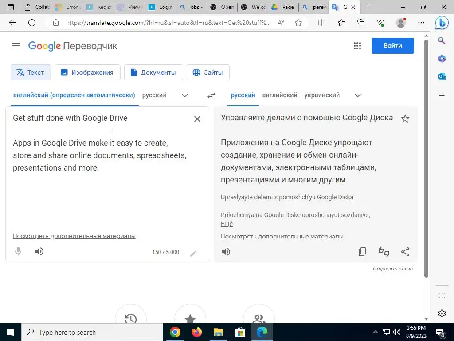Open Edge collections
This screenshot has height=341, width=454.
pos(361,23)
